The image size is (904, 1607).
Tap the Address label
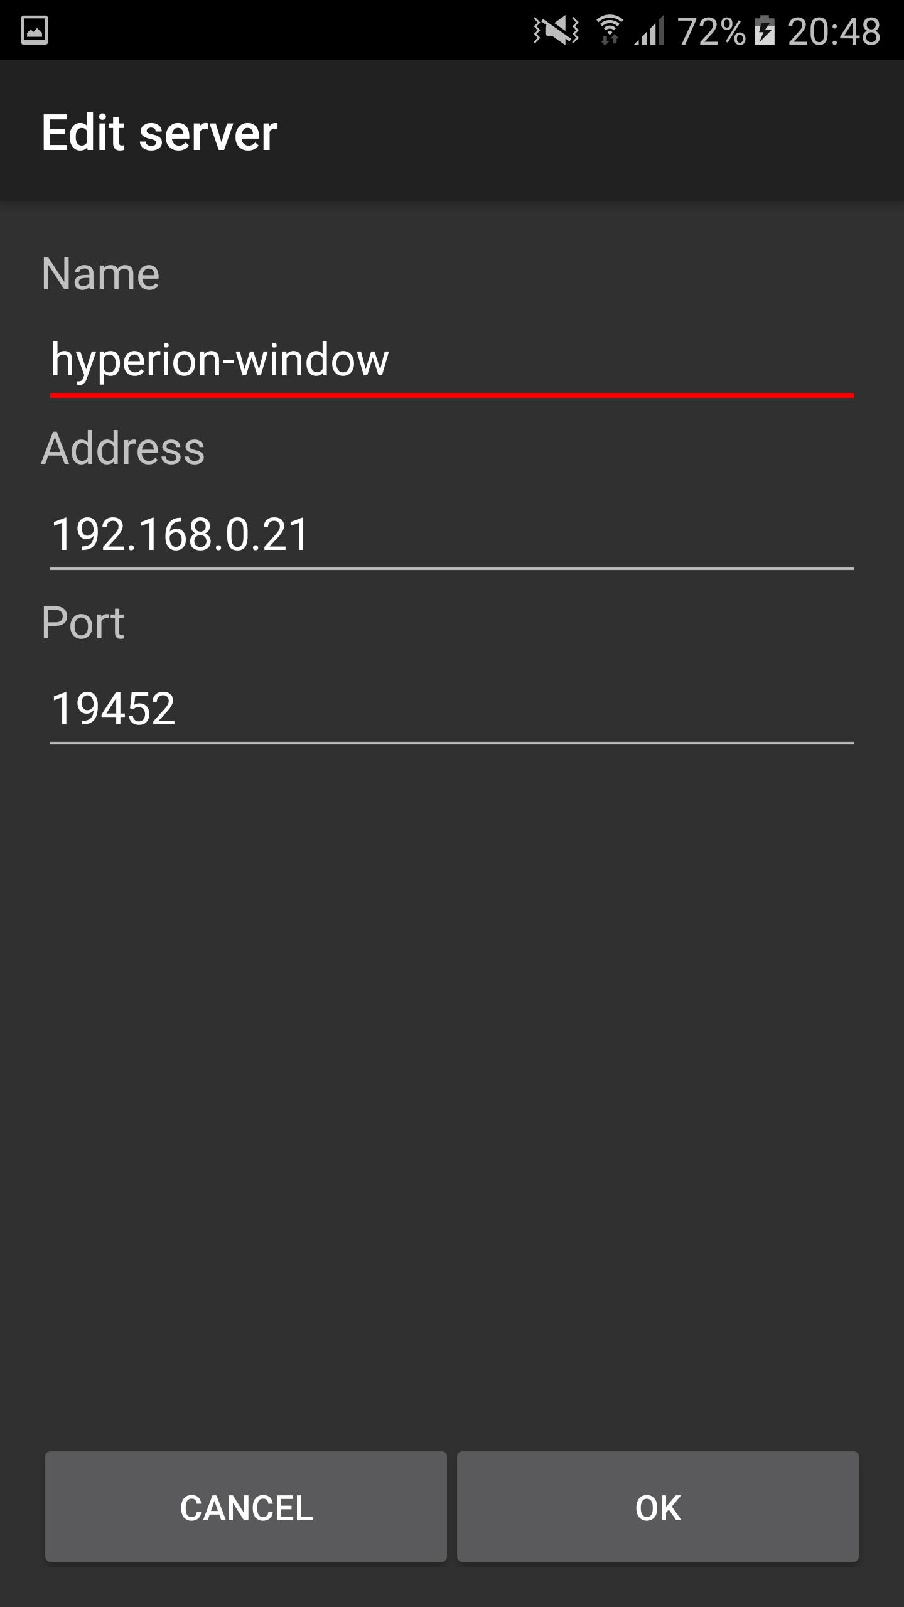coord(123,448)
